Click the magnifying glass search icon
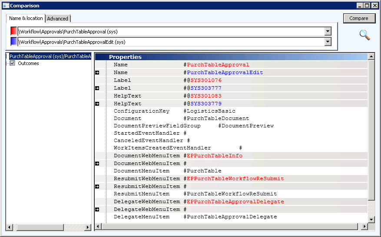 365,35
